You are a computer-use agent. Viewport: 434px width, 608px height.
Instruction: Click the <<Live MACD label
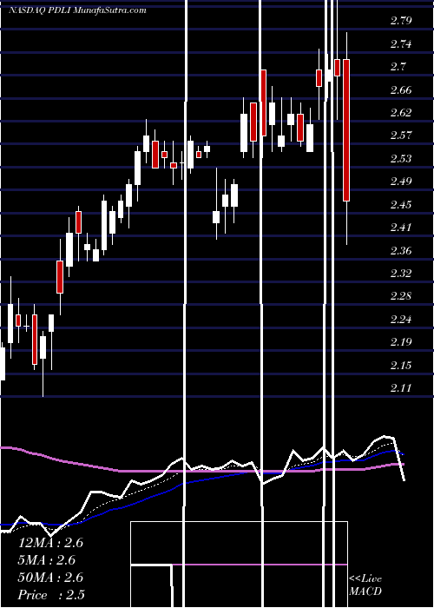click(365, 585)
